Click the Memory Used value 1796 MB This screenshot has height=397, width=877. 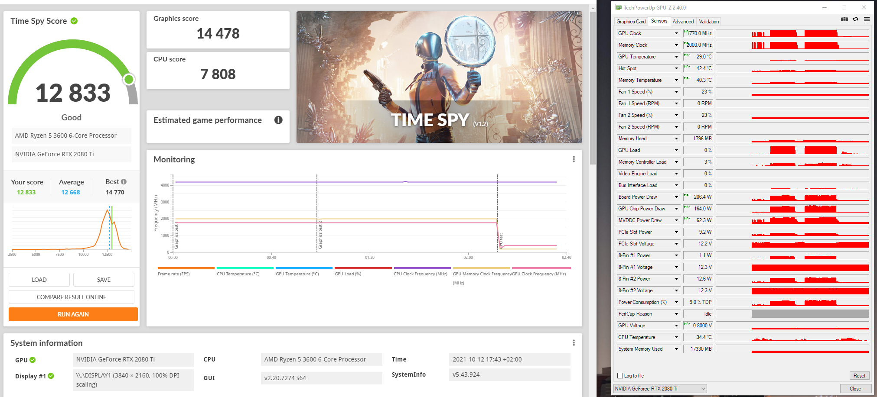[702, 139]
